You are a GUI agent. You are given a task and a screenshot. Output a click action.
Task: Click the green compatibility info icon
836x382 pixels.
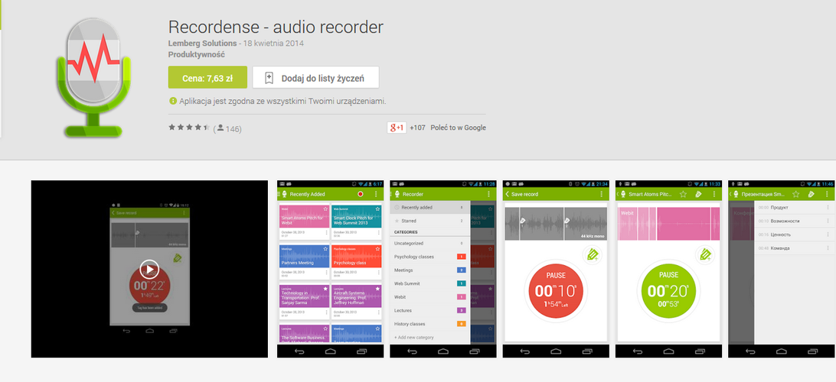pyautogui.click(x=173, y=101)
